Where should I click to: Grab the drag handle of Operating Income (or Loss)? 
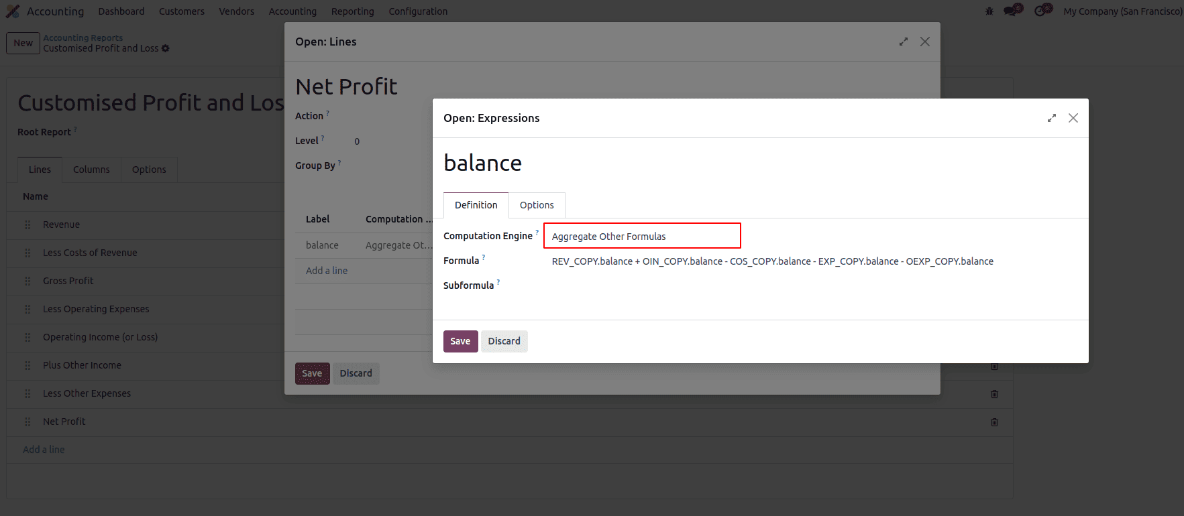coord(28,338)
